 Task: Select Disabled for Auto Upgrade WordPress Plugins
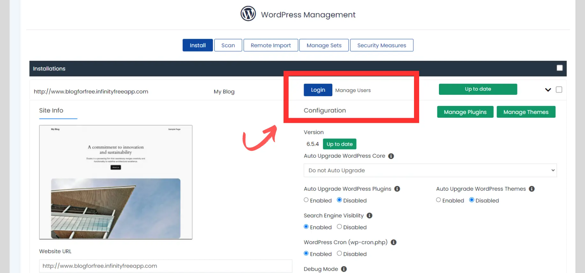coord(339,200)
